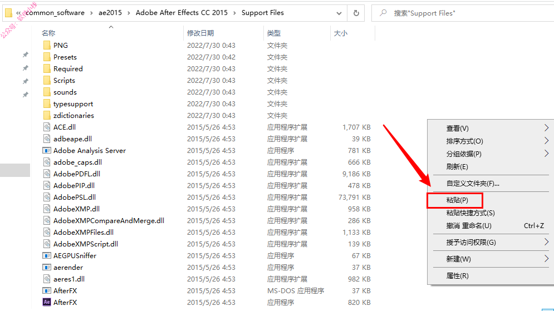This screenshot has width=554, height=311.
Task: Click the sounds folder icon
Action: click(47, 92)
